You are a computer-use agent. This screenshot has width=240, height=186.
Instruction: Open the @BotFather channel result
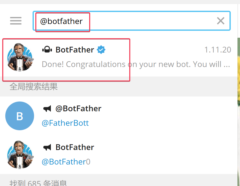[119, 116]
